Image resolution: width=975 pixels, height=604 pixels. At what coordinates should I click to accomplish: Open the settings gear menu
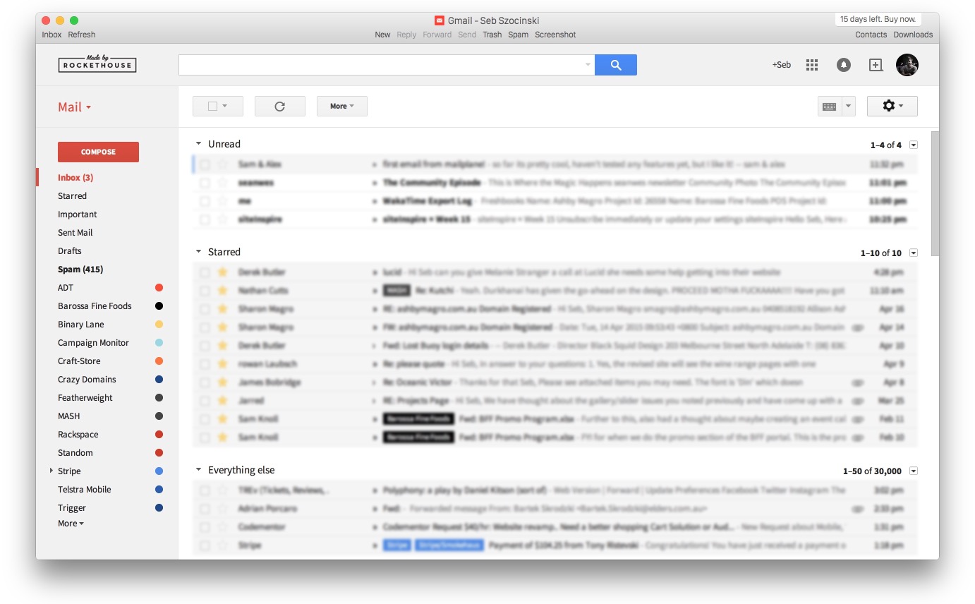coord(892,106)
